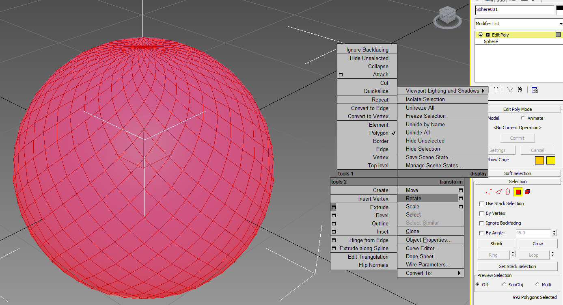Open Inset settings box icon
563x305 pixels.
[x=334, y=231]
